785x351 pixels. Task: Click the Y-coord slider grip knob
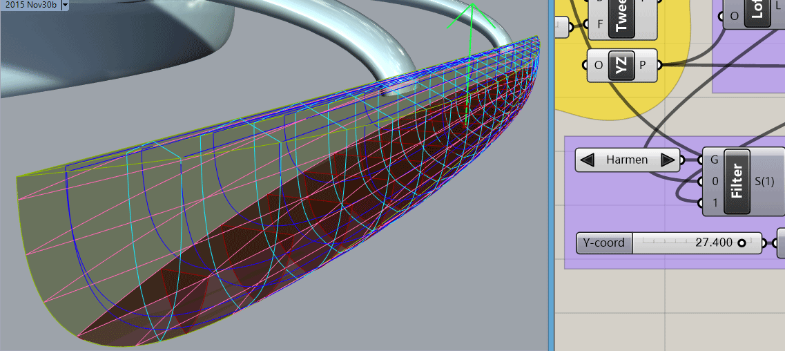(742, 243)
